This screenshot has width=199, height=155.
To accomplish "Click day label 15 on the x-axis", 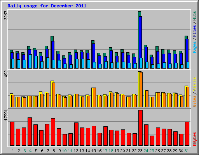I will point(93,151).
